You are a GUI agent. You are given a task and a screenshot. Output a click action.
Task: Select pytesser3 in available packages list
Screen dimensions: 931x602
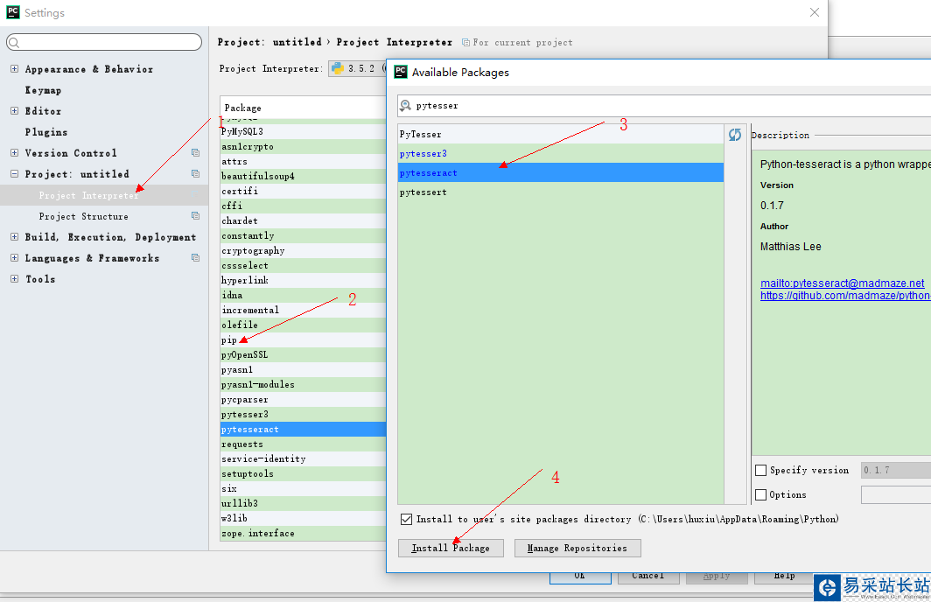point(561,153)
